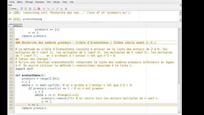Click the red Close shell icon

pos(39,9)
